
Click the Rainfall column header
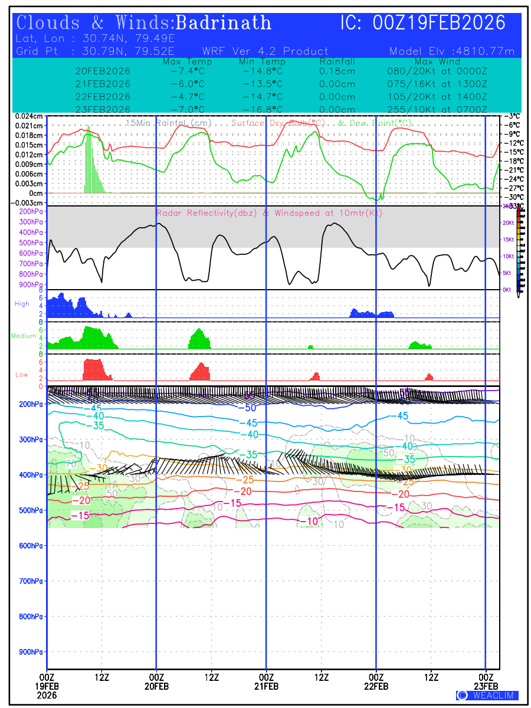tap(337, 61)
